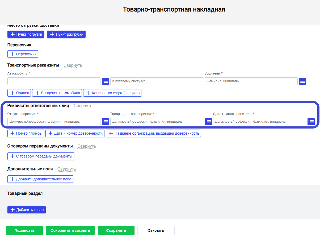Add 'Дата и номер доверенности' field
The width and height of the screenshot is (320, 244).
tap(75, 133)
